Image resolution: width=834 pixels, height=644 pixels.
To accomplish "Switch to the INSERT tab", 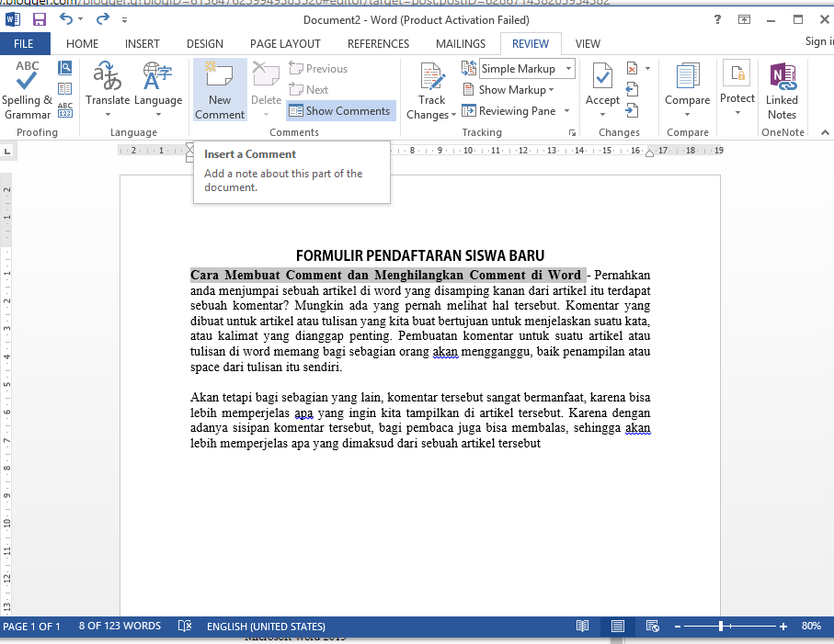I will [x=142, y=43].
